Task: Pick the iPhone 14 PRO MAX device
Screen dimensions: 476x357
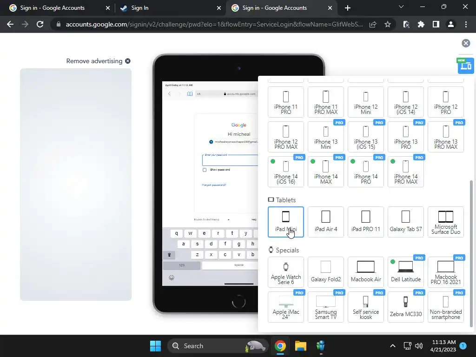Action: [x=405, y=172]
